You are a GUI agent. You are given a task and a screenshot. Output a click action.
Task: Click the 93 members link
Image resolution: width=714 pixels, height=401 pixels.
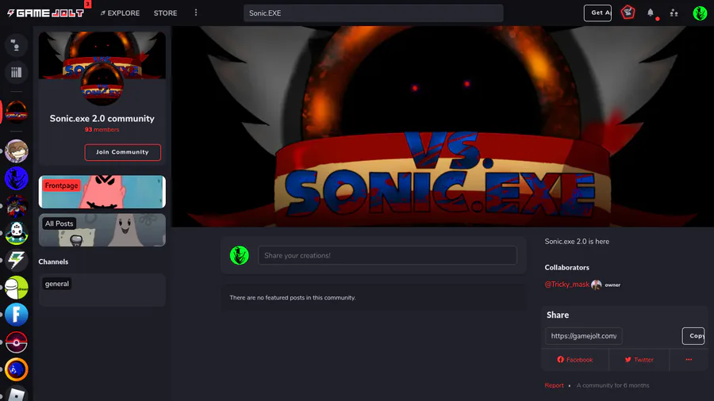click(x=102, y=130)
